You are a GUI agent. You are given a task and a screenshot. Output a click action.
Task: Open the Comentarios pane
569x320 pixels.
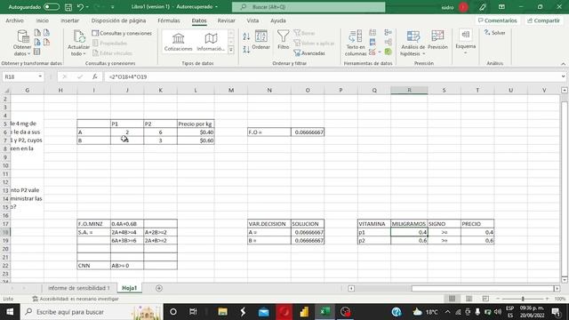coord(498,20)
